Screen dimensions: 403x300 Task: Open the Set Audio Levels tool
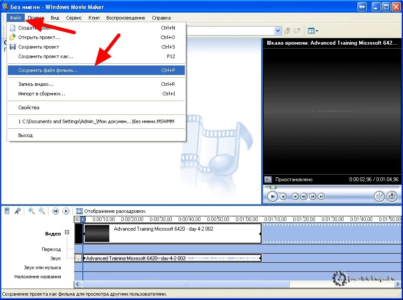coord(7,211)
